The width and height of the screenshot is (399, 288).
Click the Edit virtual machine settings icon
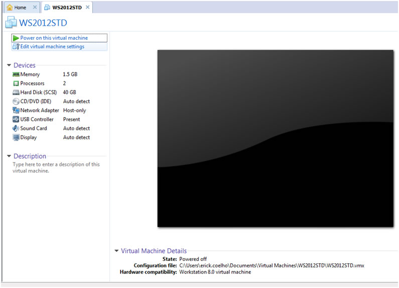point(16,47)
